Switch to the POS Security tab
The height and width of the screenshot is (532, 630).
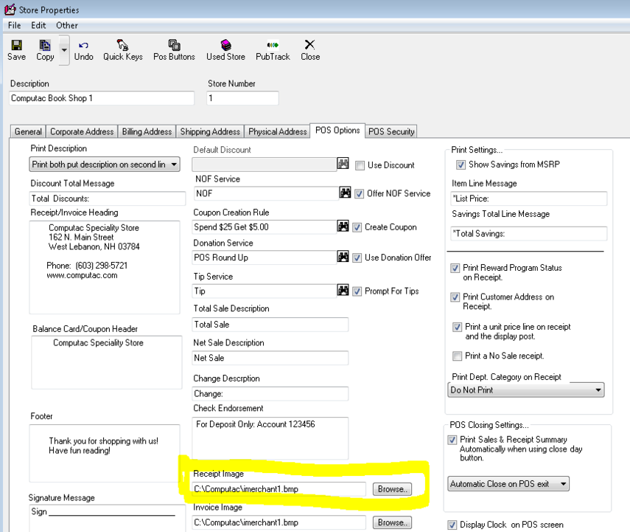(391, 131)
